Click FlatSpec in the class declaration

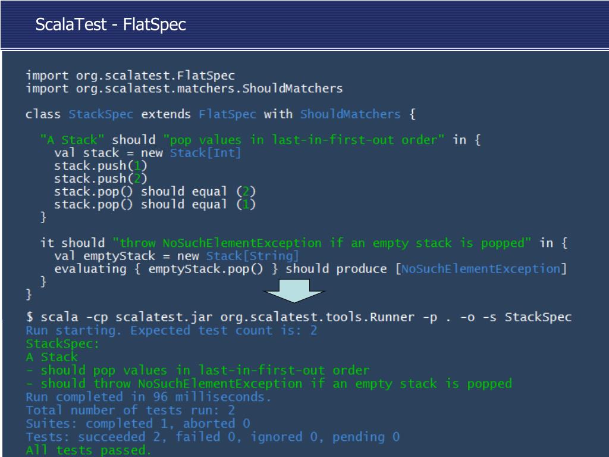[x=227, y=114]
